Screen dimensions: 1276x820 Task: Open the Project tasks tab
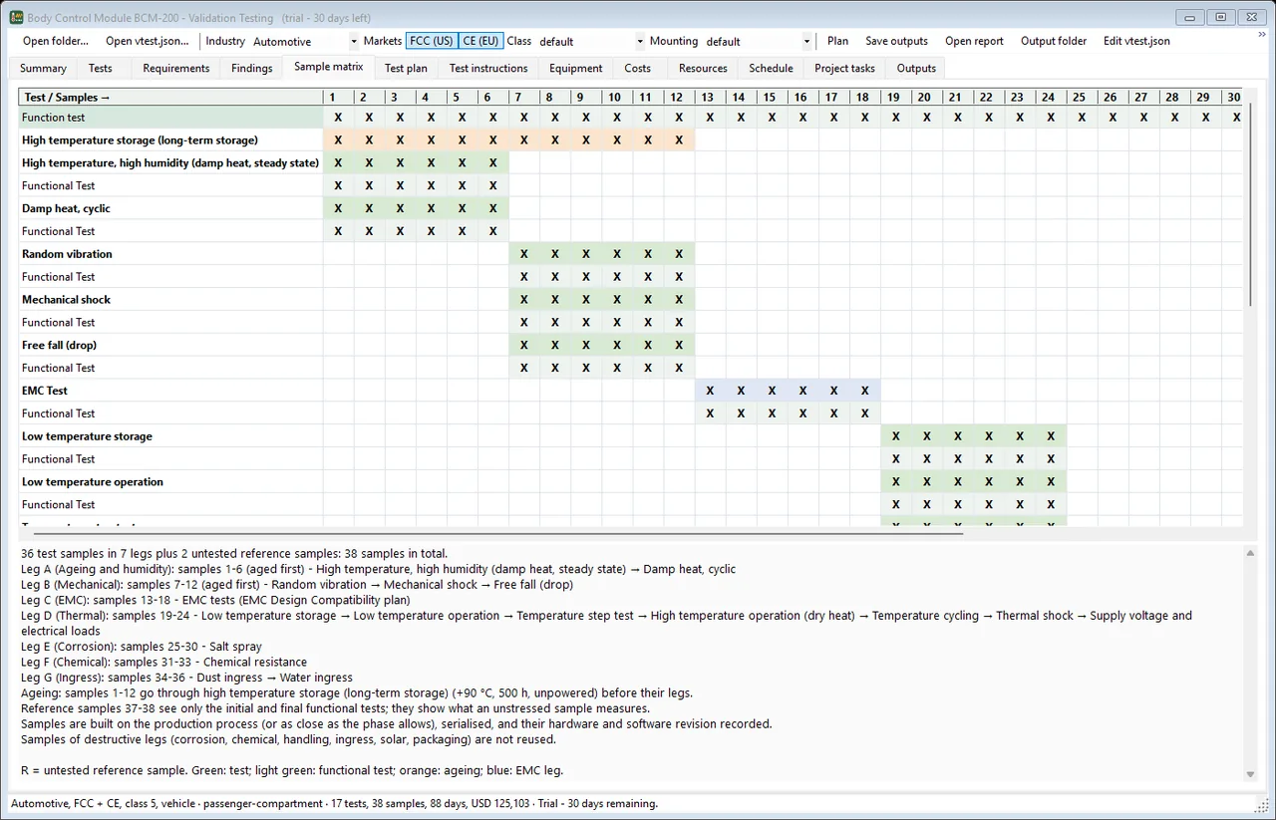pyautogui.click(x=844, y=69)
